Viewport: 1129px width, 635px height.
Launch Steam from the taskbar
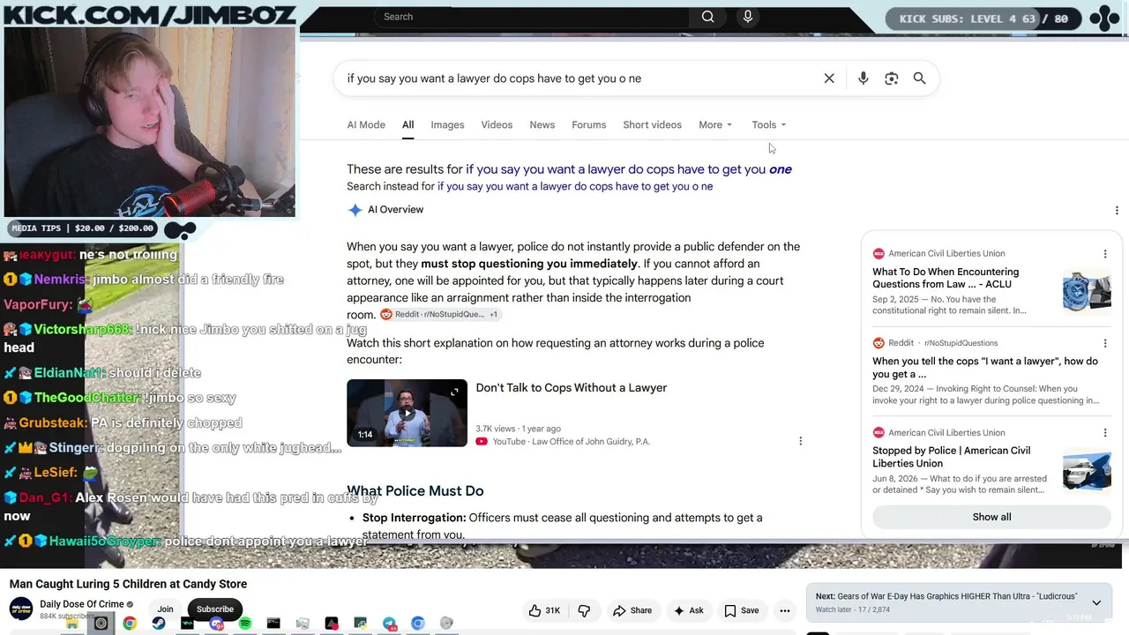tap(159, 624)
